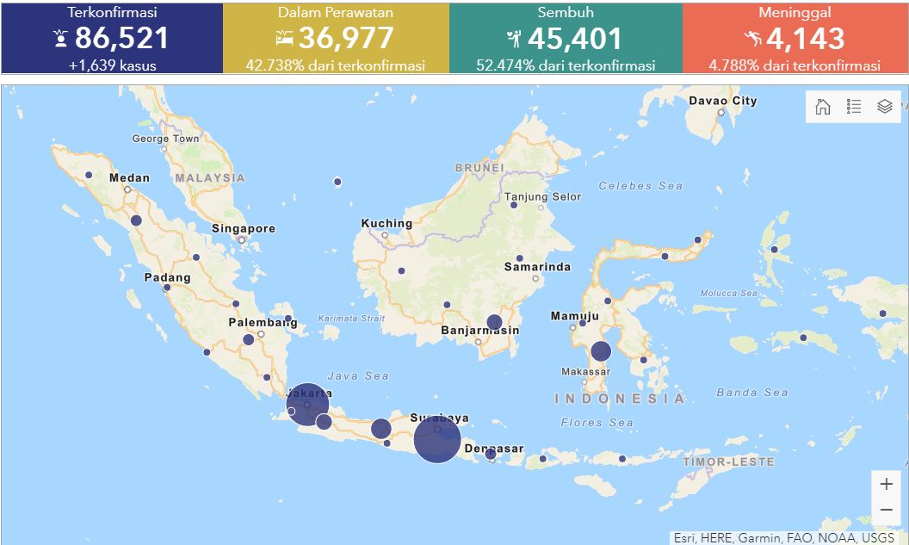Zoom in with the plus button
The width and height of the screenshot is (909, 545).
[x=887, y=484]
